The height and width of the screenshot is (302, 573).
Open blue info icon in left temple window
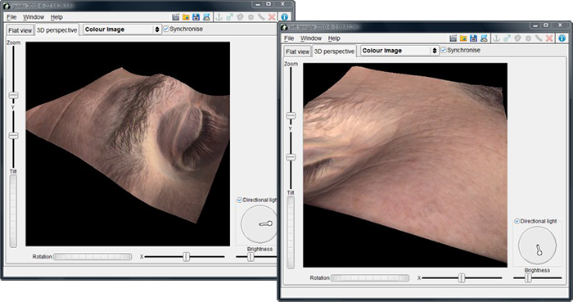click(x=562, y=38)
